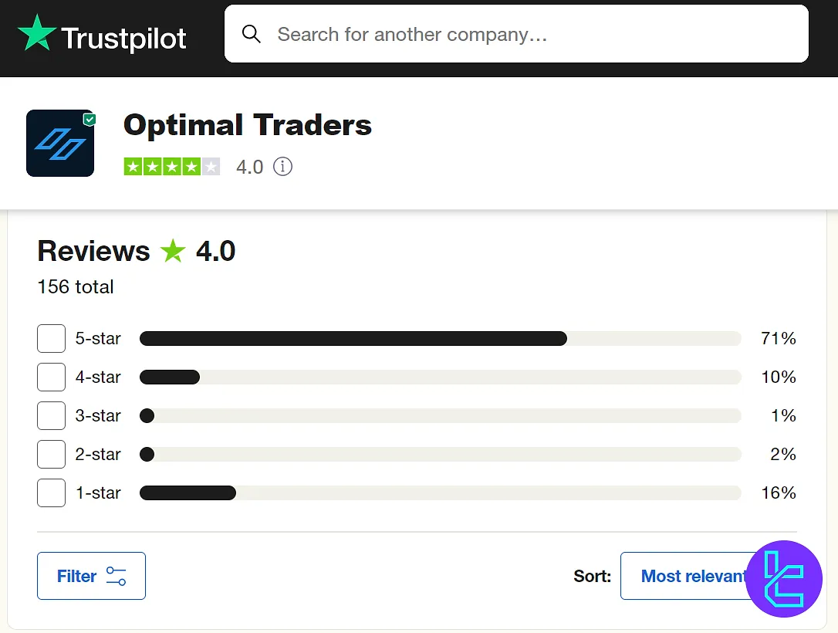Click the 71% percentage label
Screen dimensions: 838x633
click(x=778, y=338)
